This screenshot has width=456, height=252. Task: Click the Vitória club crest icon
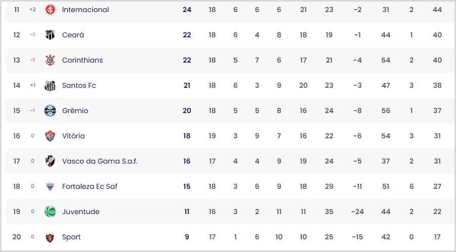(x=50, y=136)
